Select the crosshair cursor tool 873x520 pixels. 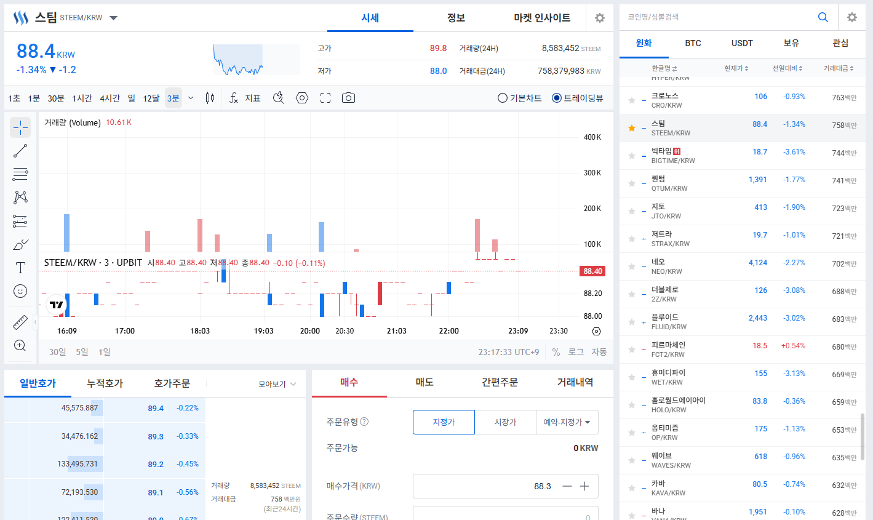[20, 127]
